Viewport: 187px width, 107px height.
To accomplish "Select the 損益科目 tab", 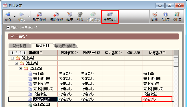I will (x=42, y=46).
